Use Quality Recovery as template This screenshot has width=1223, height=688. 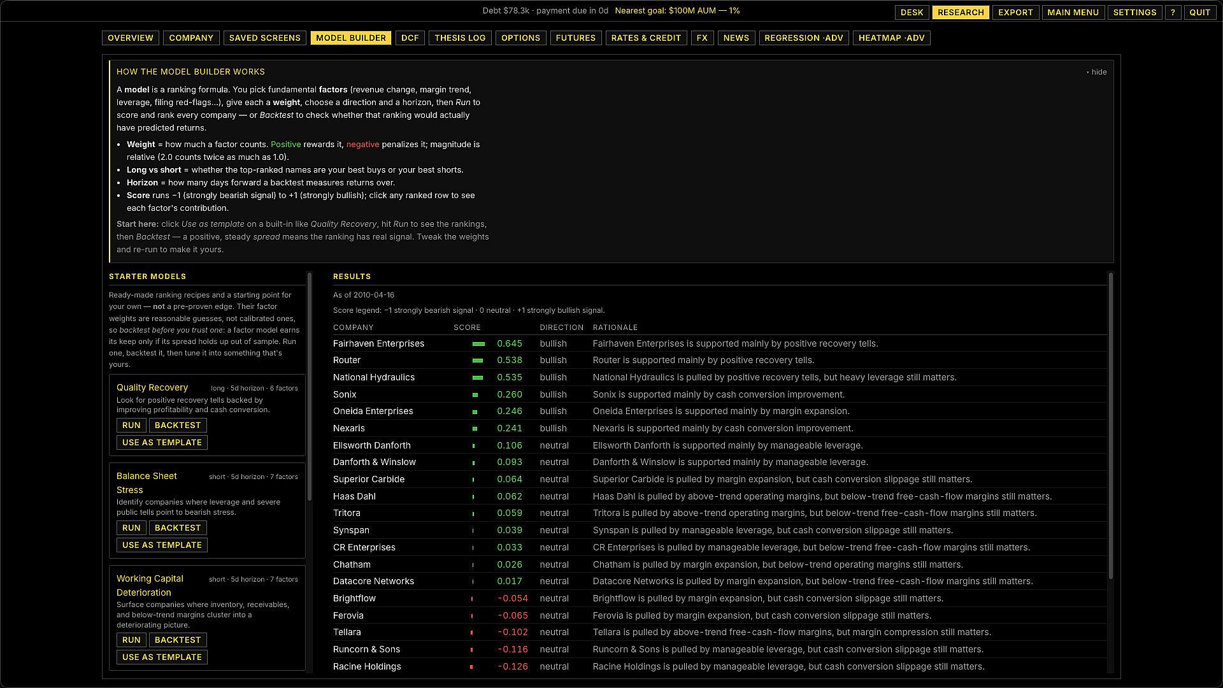click(x=162, y=443)
